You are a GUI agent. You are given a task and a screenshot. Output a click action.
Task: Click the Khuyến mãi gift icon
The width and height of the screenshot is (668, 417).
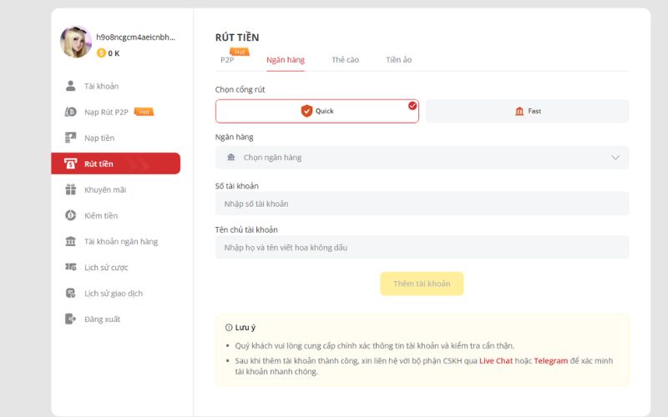coord(70,189)
